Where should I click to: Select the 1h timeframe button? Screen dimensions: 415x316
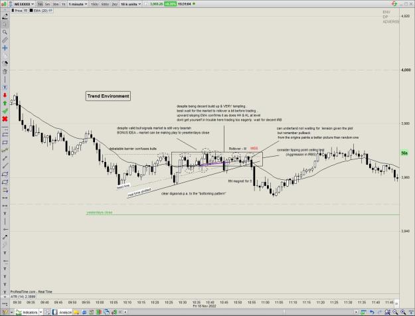coord(64,4)
